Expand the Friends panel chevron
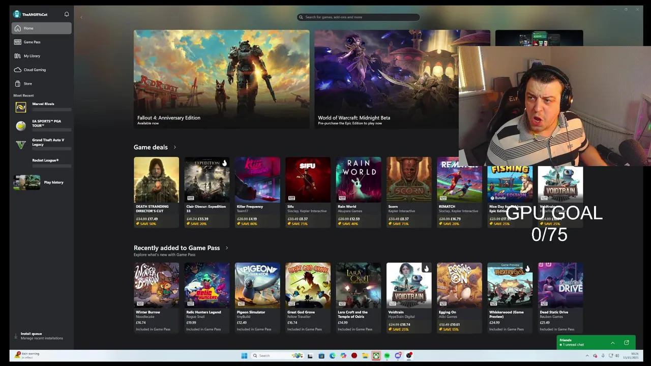 (x=613, y=343)
